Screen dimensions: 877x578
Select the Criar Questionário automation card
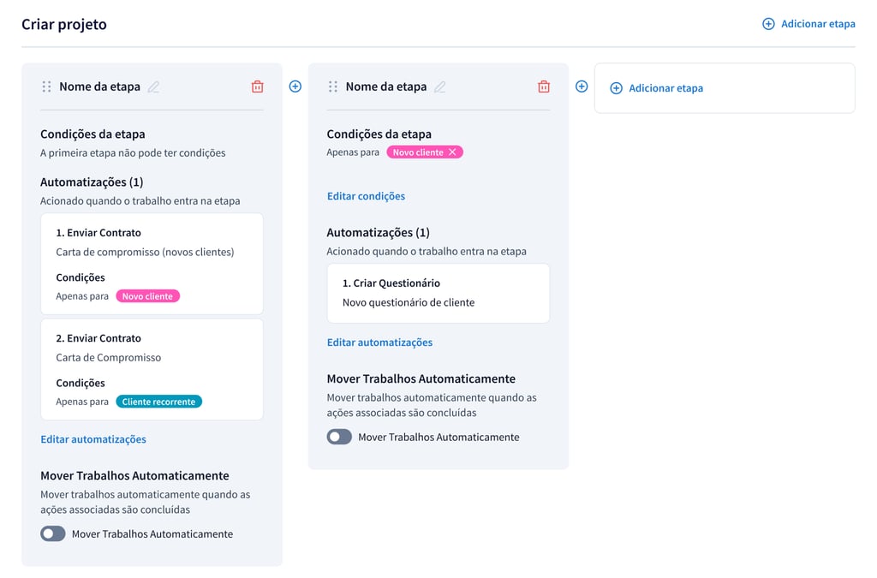pos(438,293)
